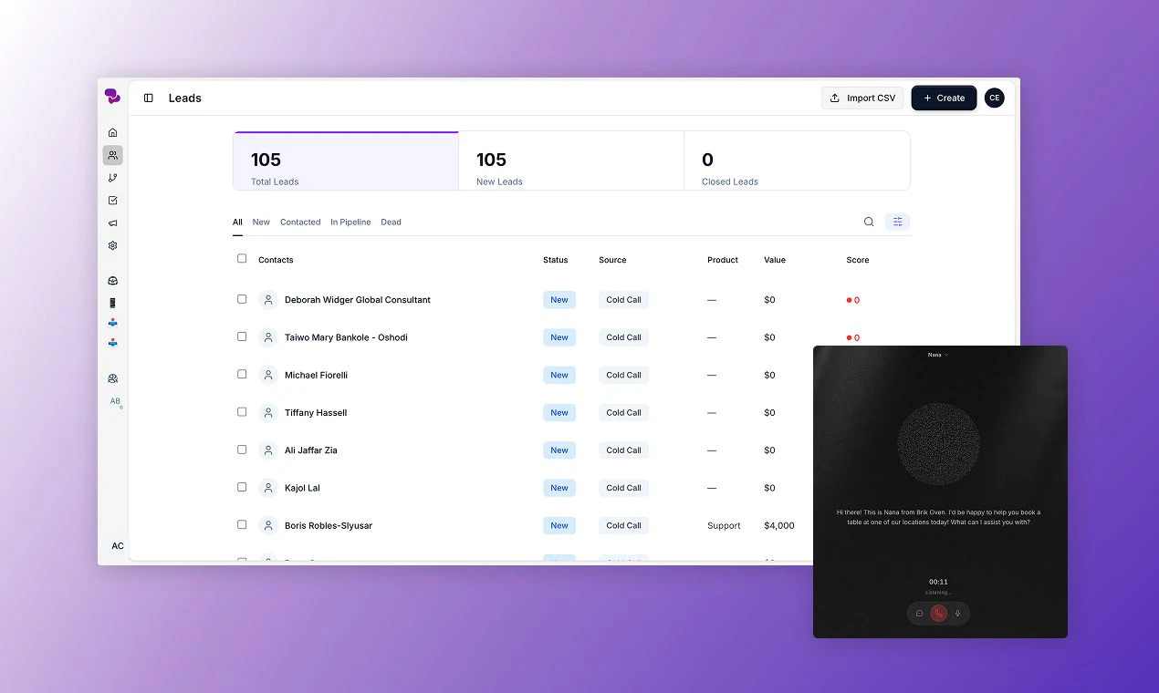
Task: Open the Nana dropdown in the call window
Action: pos(939,355)
